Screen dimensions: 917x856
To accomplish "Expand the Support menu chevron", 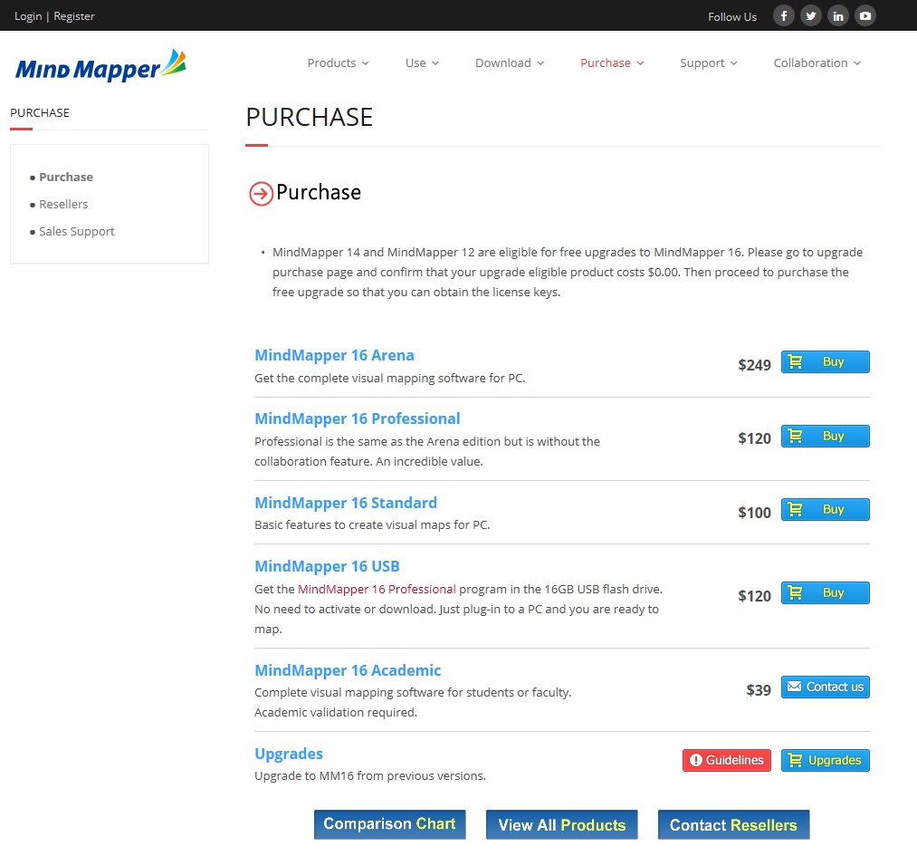I will (733, 63).
